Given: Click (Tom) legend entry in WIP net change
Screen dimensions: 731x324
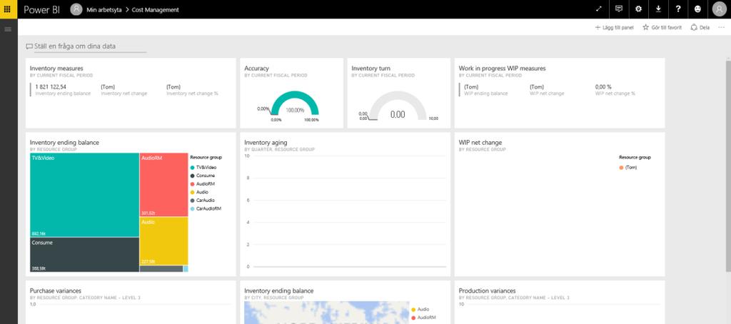Looking at the screenshot, I should (x=628, y=168).
